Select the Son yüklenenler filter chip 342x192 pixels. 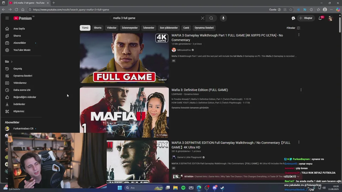(169, 28)
